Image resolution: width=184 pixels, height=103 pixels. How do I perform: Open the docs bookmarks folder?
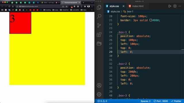83,10
